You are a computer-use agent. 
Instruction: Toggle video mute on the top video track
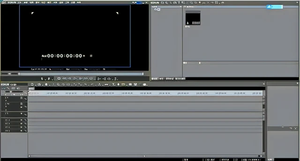(x=21, y=98)
